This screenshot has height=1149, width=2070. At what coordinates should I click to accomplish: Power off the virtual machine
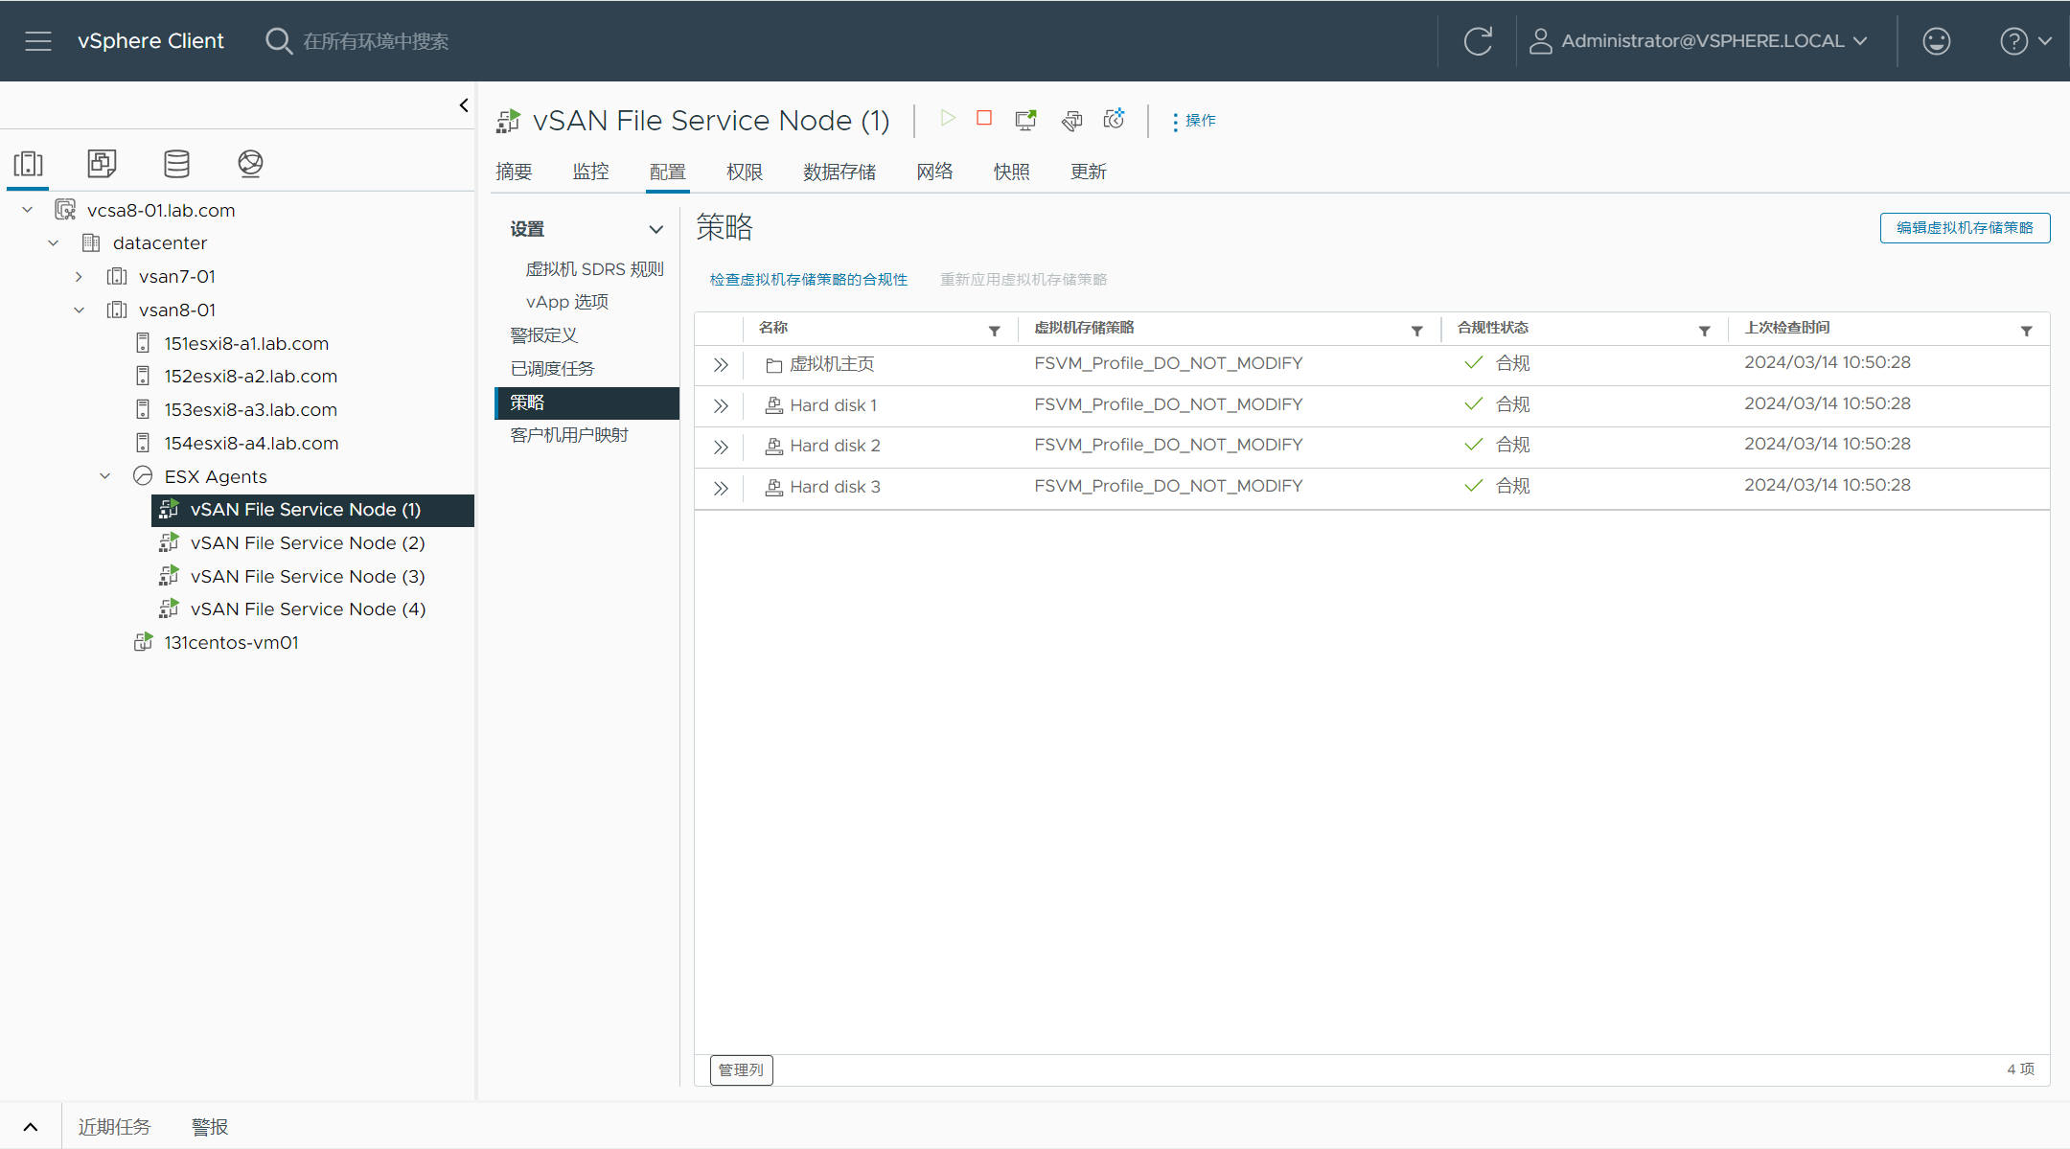click(x=984, y=118)
